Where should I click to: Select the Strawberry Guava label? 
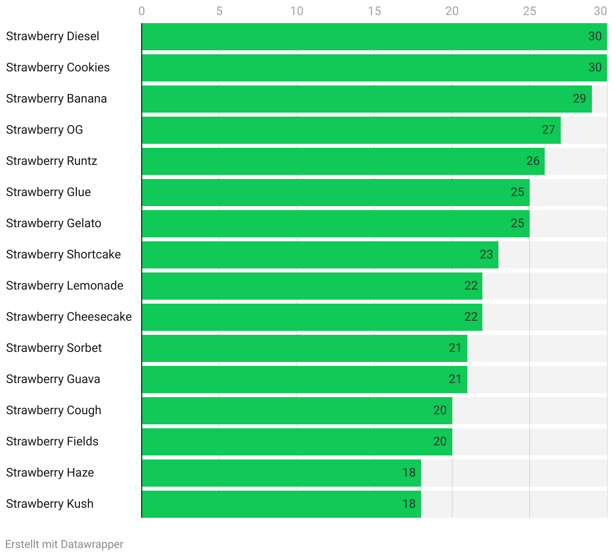click(53, 379)
